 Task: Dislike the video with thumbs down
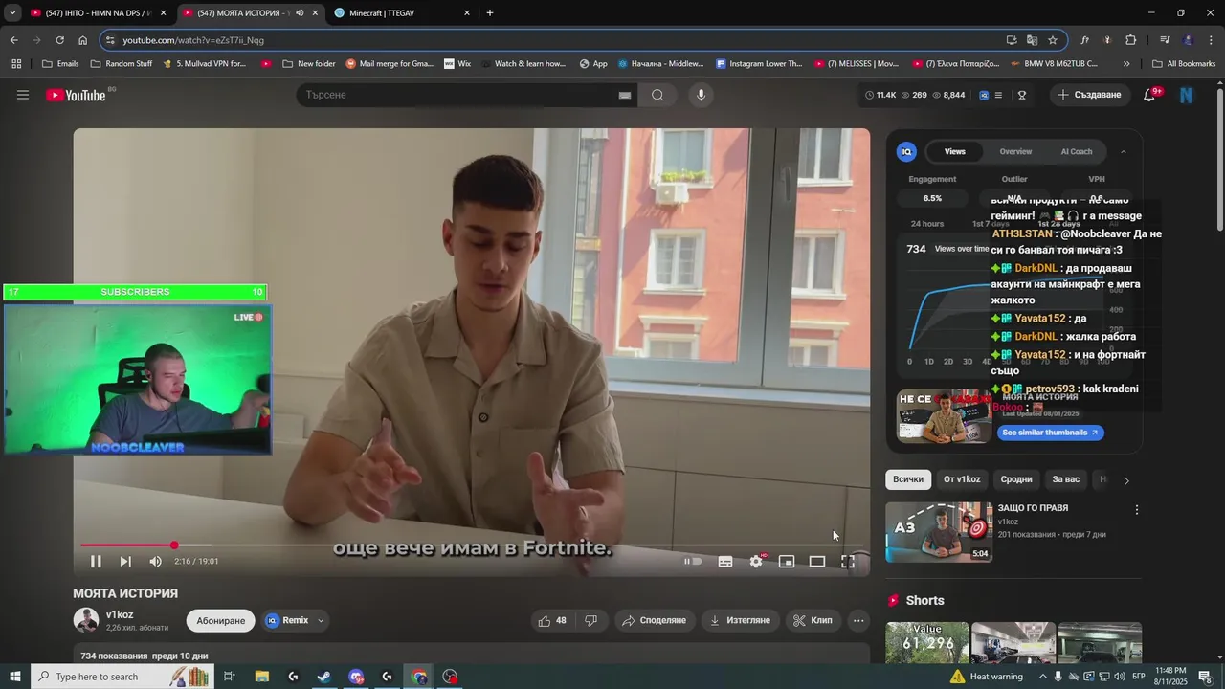tap(591, 620)
